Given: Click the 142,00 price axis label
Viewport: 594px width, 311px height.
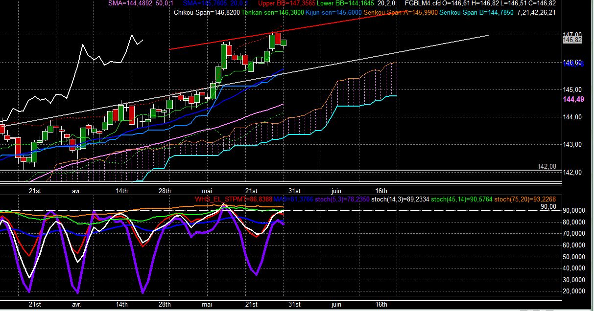Looking at the screenshot, I should (572, 172).
